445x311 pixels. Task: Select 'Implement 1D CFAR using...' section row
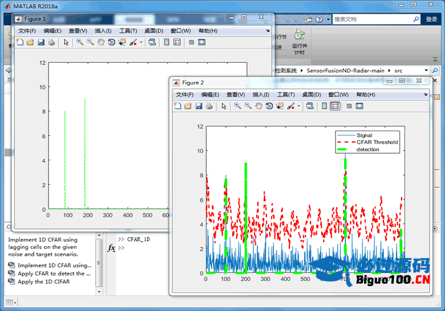pos(50,266)
